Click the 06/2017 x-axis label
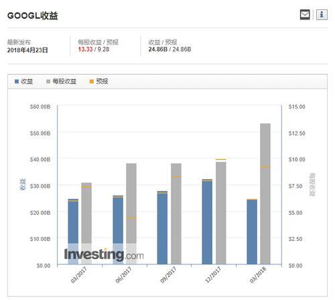Screen dimensions: 335x300 (x=123, y=275)
